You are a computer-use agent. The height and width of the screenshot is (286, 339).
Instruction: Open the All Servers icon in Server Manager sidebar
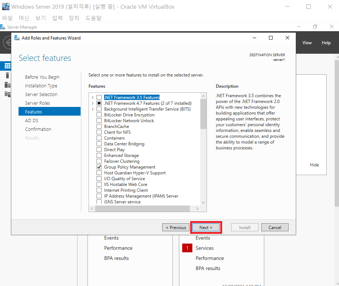[7, 85]
